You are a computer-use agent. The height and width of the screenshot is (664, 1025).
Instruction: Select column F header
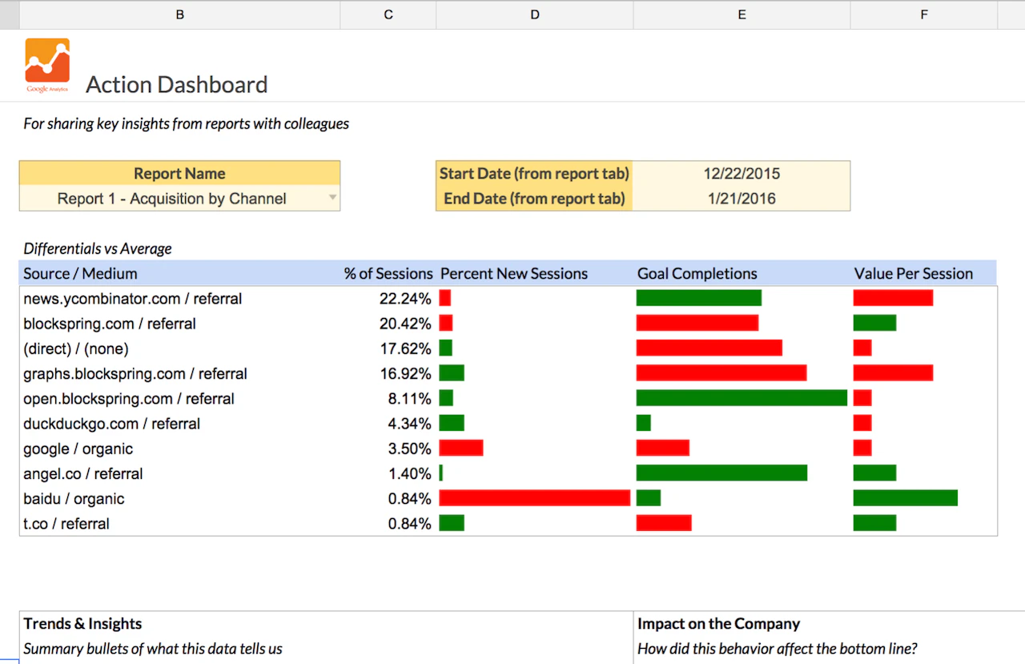(924, 14)
